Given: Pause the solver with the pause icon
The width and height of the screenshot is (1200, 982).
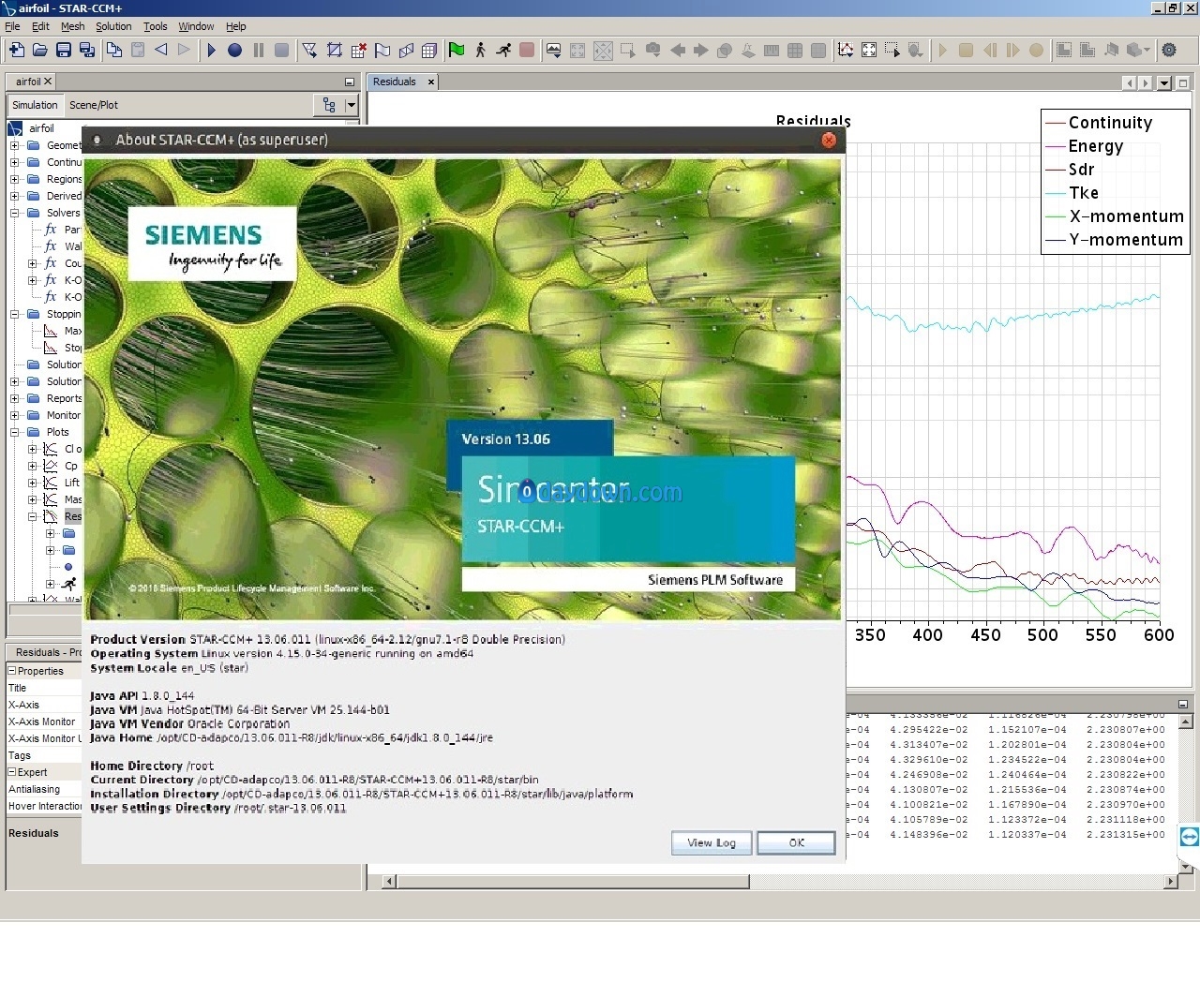Looking at the screenshot, I should [259, 50].
